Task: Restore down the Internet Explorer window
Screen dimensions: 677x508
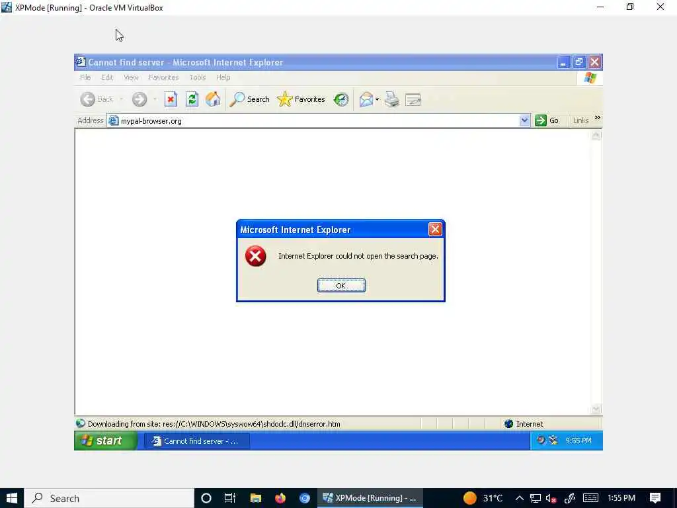Action: point(579,63)
